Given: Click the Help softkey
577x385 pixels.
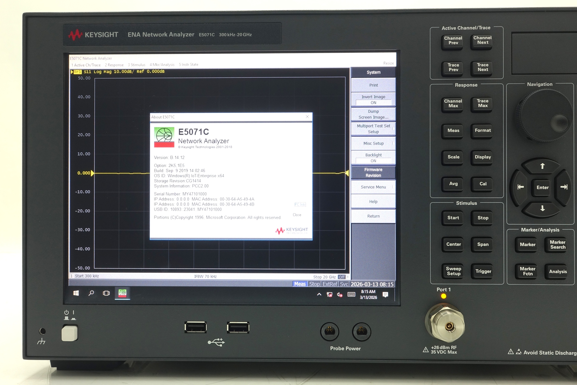Looking at the screenshot, I should coord(373,202).
